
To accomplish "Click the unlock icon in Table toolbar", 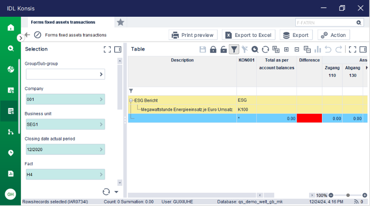I will (x=224, y=49).
